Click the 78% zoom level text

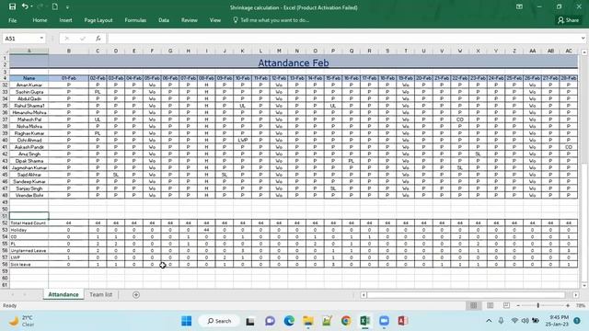pos(581,305)
